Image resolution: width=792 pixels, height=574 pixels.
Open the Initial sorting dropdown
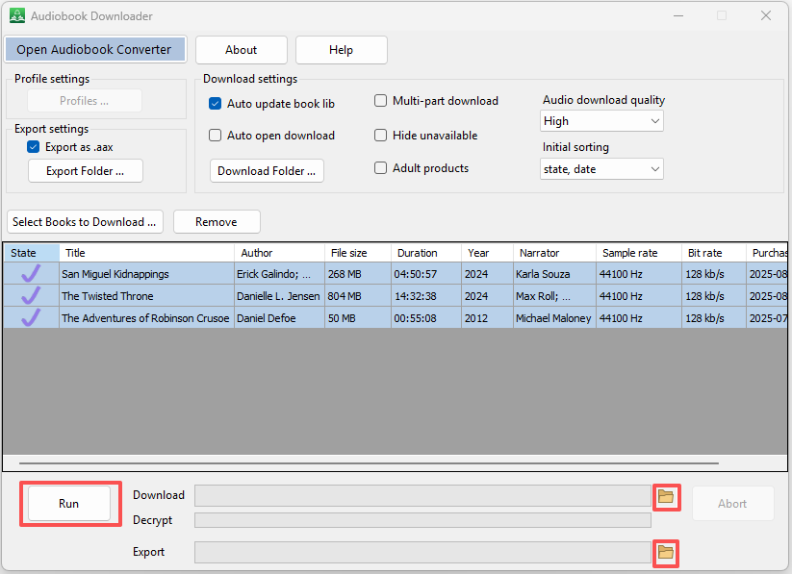[x=601, y=169]
